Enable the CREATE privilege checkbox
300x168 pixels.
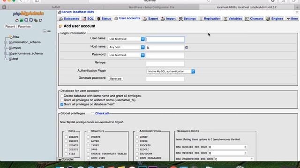89,137
